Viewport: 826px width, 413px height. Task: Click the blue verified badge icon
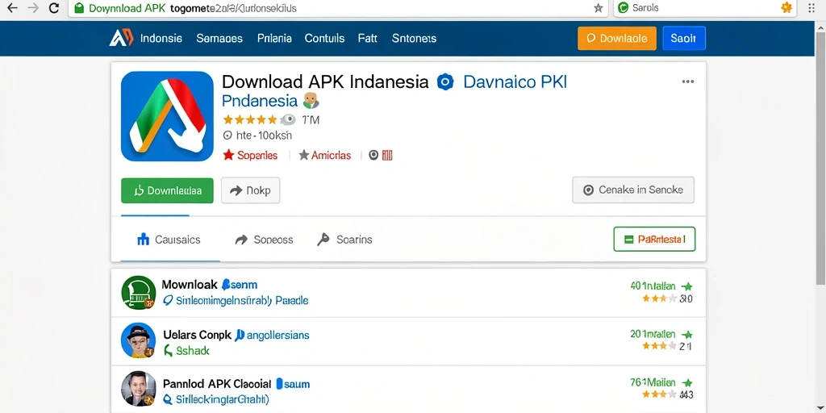[x=445, y=82]
